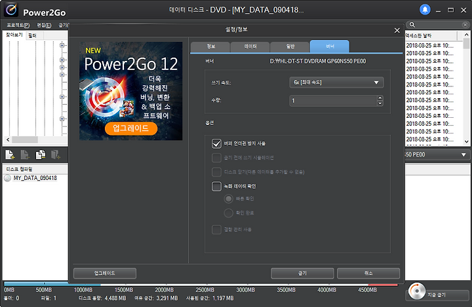
Task: Switch to the 일반 tab
Action: (x=290, y=46)
